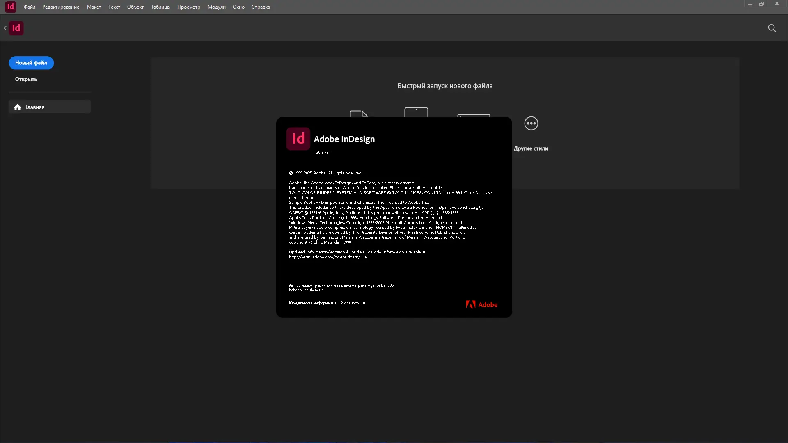Open the Объект menu
The height and width of the screenshot is (443, 788).
coord(135,7)
